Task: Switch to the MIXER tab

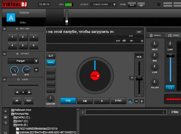Action: click(155, 35)
